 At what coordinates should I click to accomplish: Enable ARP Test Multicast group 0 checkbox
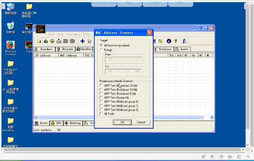(101, 102)
